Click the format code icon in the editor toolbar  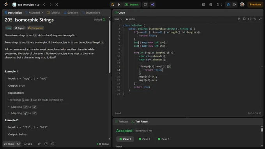point(239,19)
